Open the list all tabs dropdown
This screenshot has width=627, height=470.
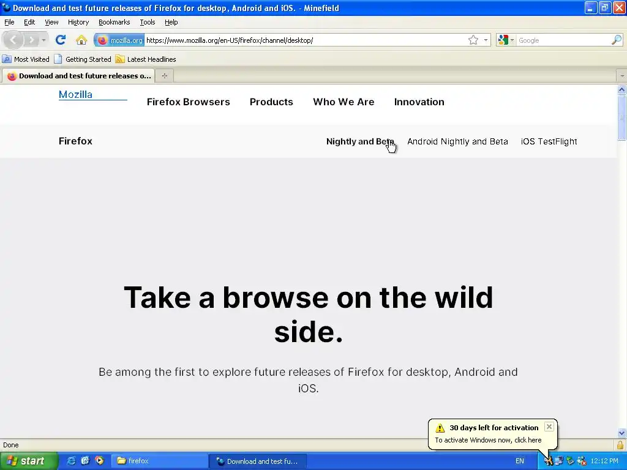[622, 75]
